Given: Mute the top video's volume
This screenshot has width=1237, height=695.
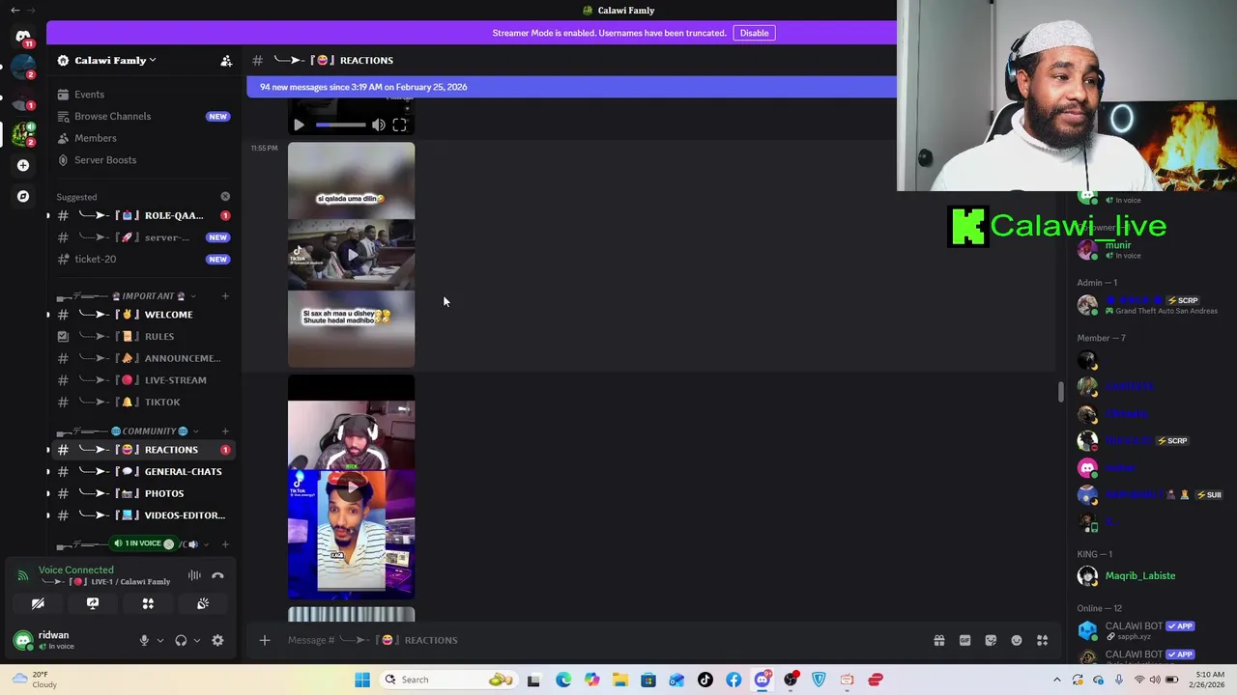Looking at the screenshot, I should pos(379,125).
